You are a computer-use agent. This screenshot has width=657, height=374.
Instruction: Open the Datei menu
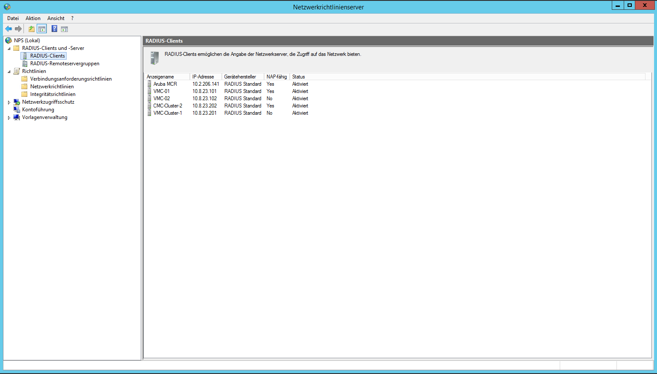(13, 18)
